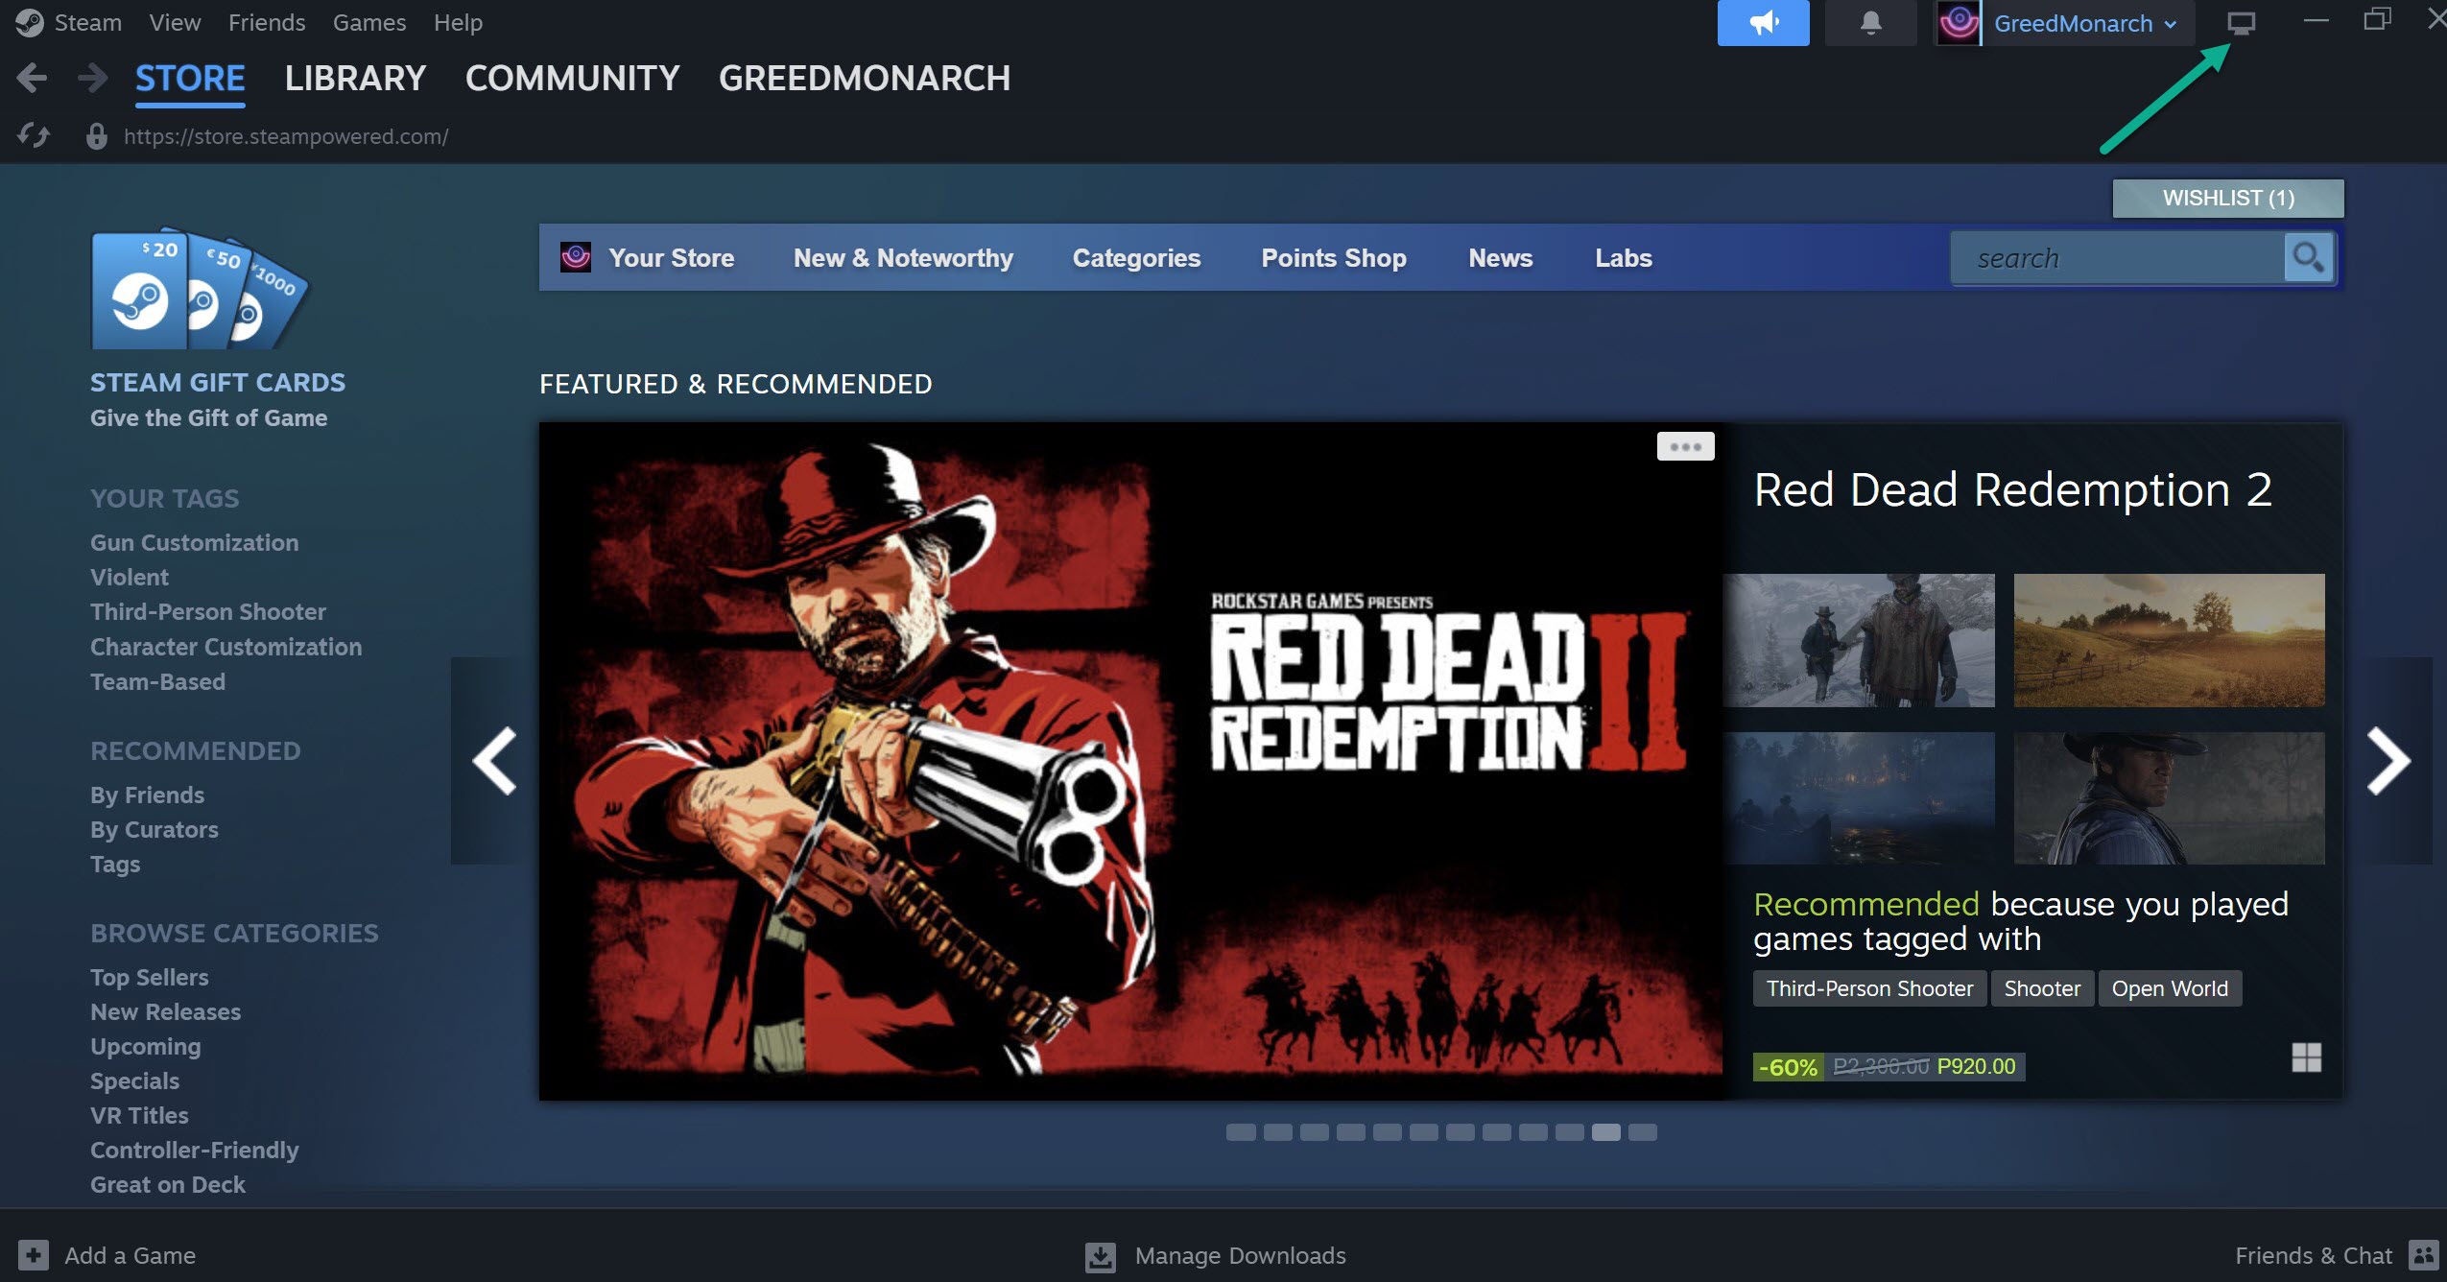The width and height of the screenshot is (2447, 1282).
Task: Browse Top Sellers
Action: [149, 977]
